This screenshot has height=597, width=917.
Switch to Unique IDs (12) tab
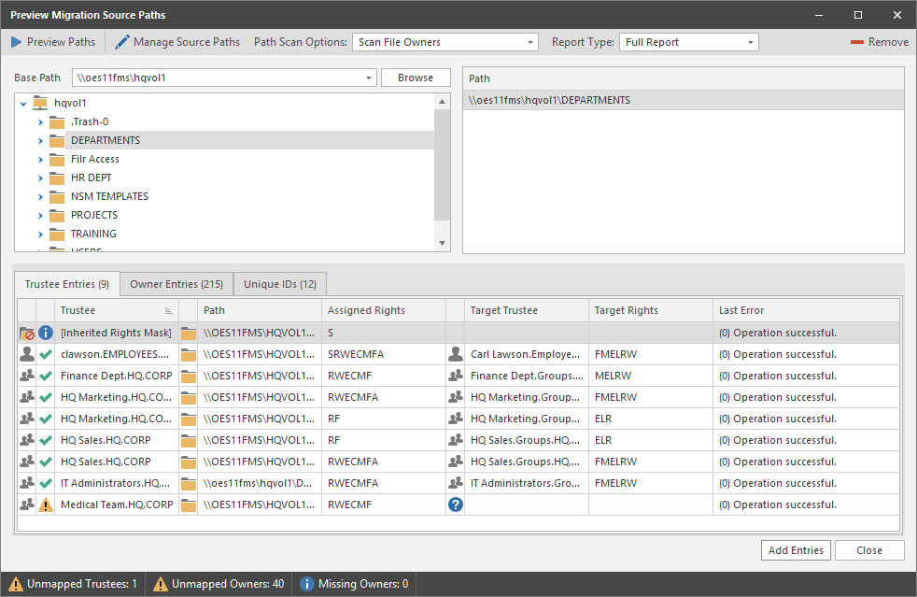point(280,284)
